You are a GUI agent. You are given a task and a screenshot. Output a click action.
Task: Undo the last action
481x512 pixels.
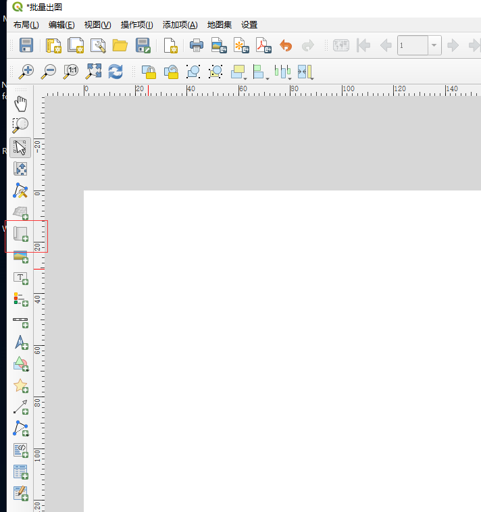click(x=286, y=45)
